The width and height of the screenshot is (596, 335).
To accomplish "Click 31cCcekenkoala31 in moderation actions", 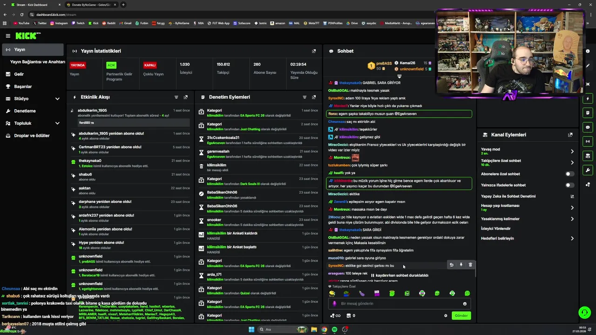I will (223, 138).
